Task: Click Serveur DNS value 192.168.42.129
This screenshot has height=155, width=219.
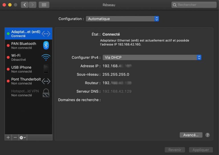Action: 117,91
